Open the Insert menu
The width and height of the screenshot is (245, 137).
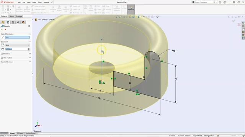coord(34,2)
